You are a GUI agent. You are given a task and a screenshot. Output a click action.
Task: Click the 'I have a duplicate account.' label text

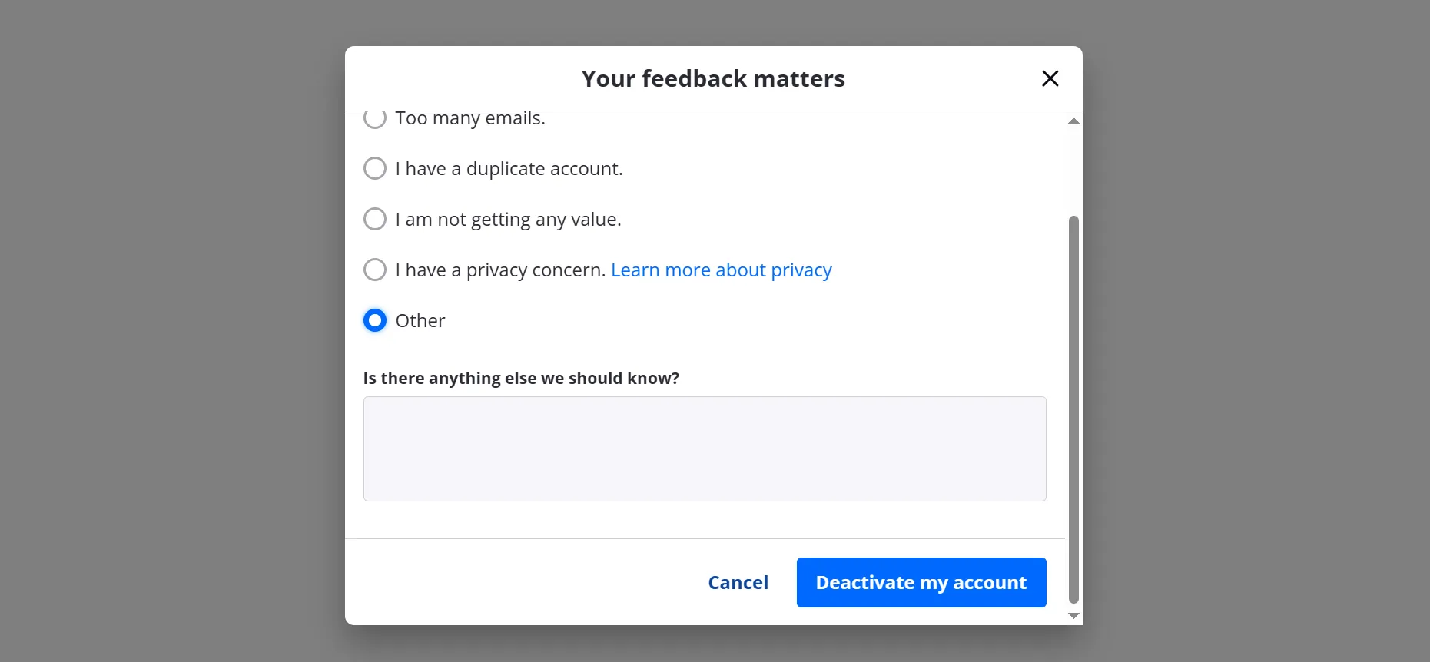509,169
